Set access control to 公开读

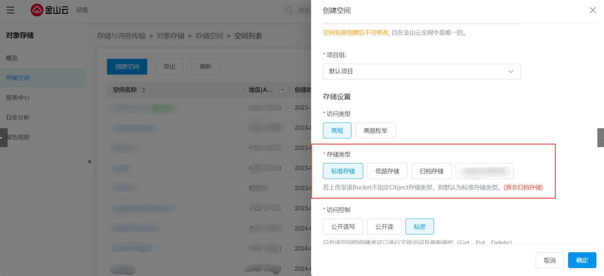coord(384,227)
